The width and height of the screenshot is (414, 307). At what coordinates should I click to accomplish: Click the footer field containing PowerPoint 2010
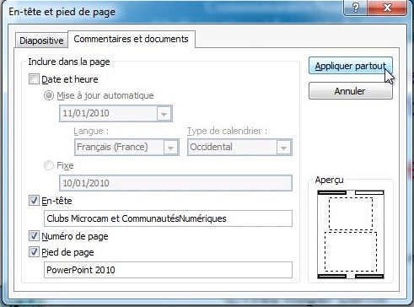click(x=168, y=270)
